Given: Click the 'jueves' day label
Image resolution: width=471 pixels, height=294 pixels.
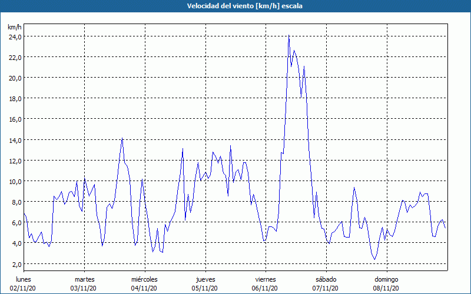Looking at the screenshot, I should 205,279.
